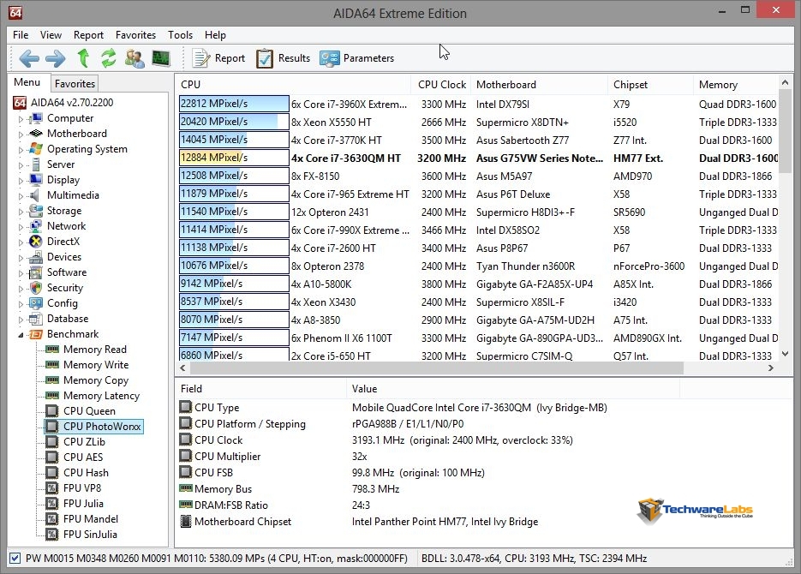Select the 22812 MPixel/s result bar
Viewport: 801px width, 574px height.
tap(234, 104)
